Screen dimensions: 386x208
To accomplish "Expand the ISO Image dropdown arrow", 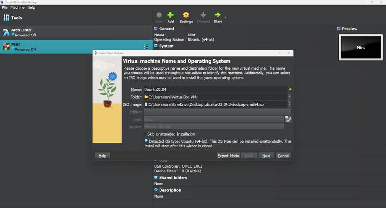I will (290, 105).
